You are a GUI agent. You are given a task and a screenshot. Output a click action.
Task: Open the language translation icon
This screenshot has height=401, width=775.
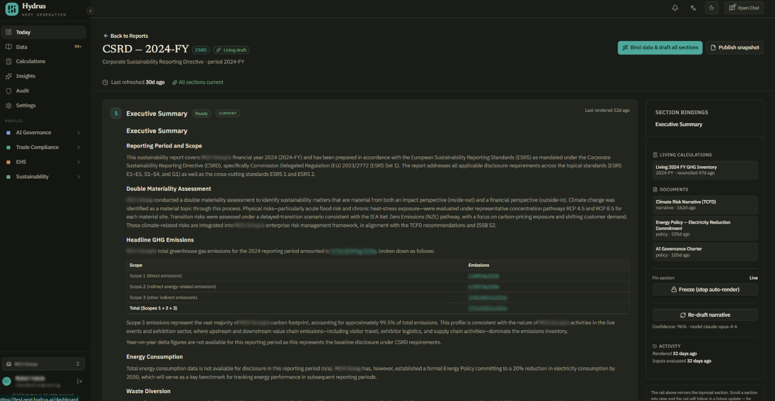coord(693,8)
